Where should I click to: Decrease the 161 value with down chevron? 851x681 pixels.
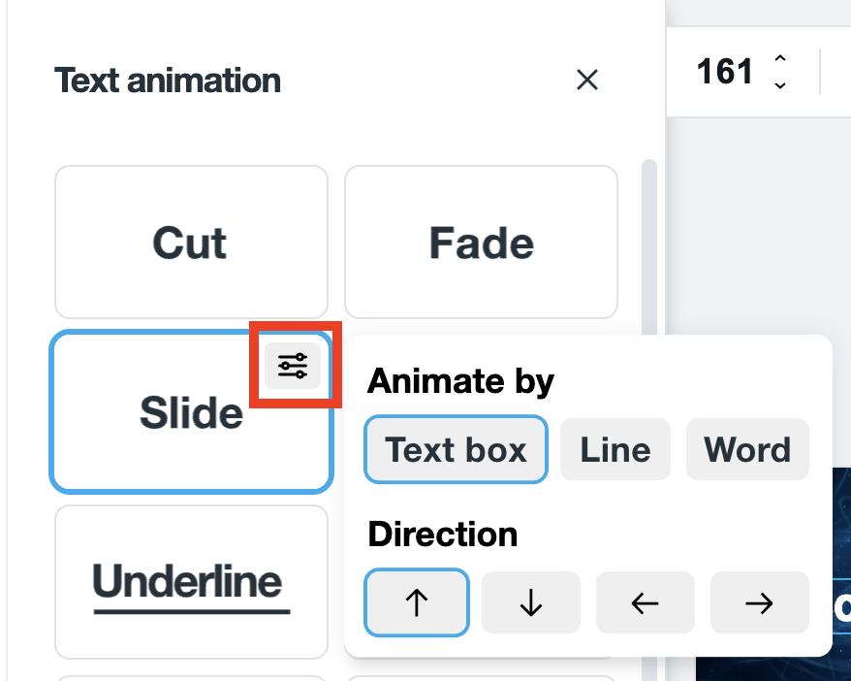pos(780,85)
